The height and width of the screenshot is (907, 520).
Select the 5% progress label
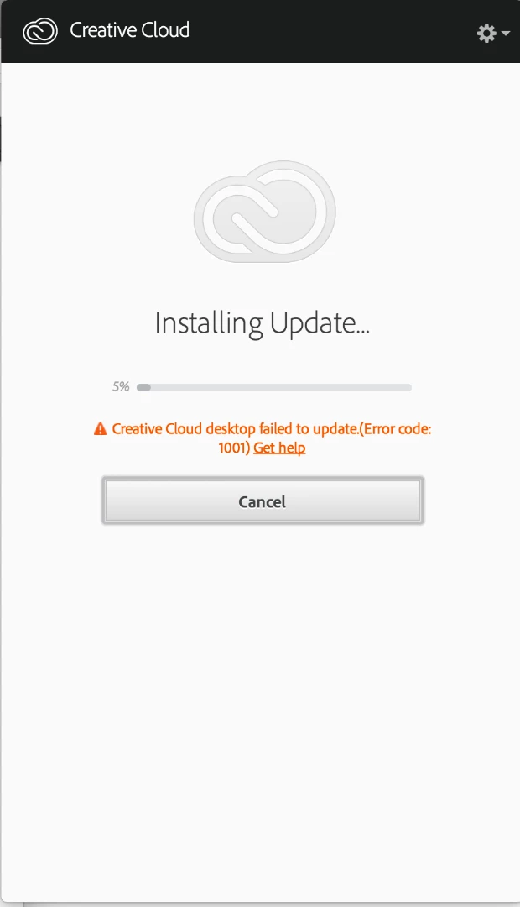[121, 386]
